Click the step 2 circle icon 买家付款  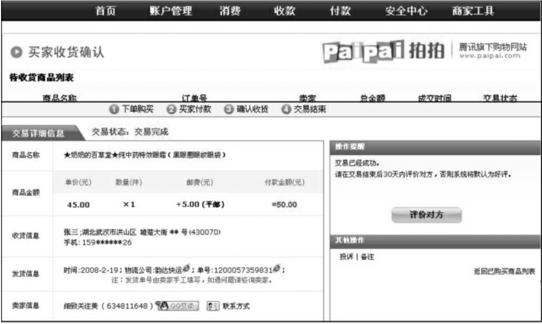coord(171,110)
